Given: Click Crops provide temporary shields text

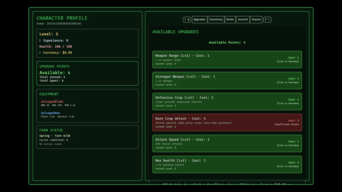Looking at the screenshot, I should tap(179, 102).
